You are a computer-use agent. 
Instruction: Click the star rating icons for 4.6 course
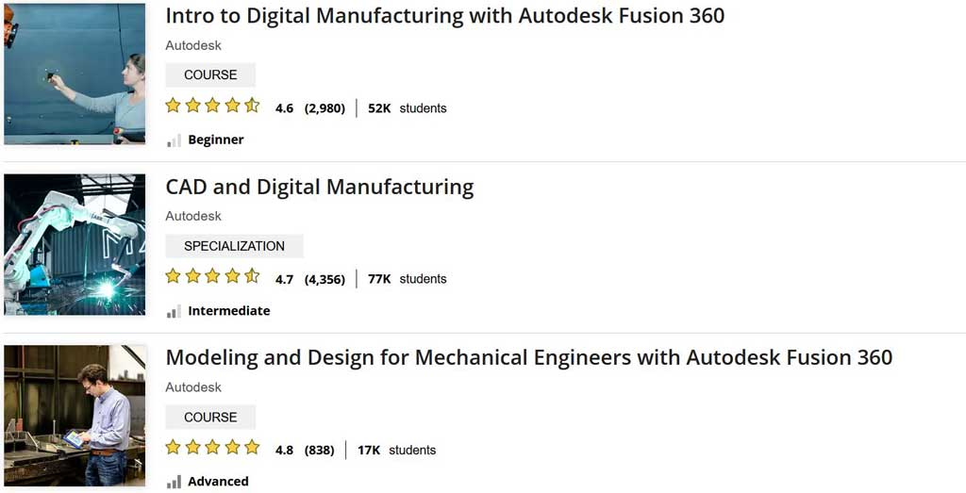click(x=212, y=106)
